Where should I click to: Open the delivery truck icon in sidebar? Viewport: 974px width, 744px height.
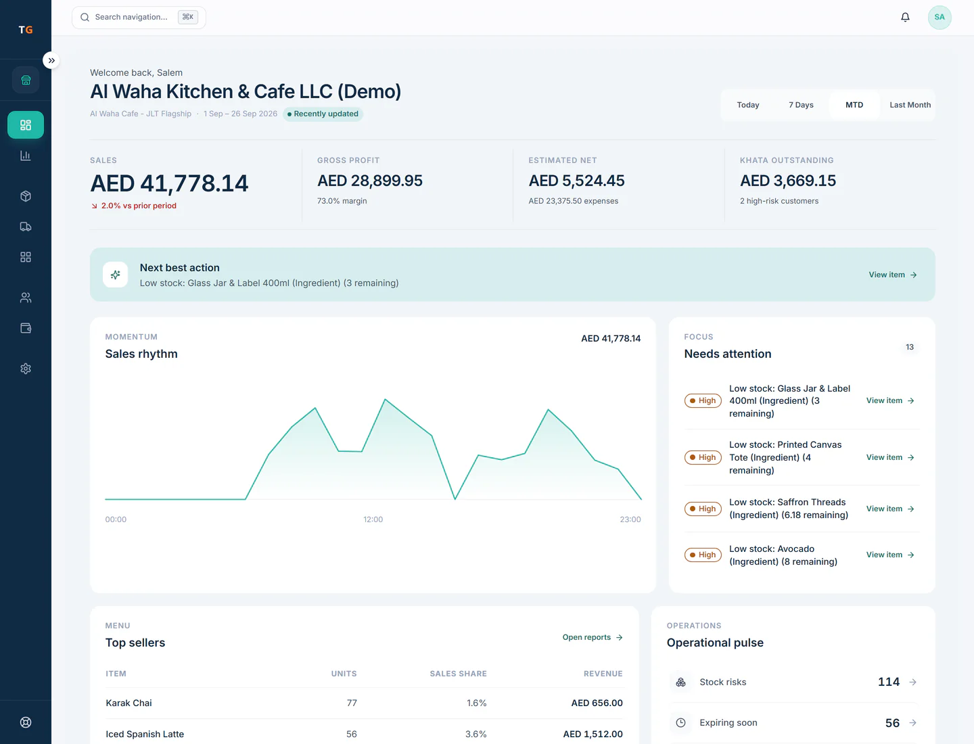point(26,227)
